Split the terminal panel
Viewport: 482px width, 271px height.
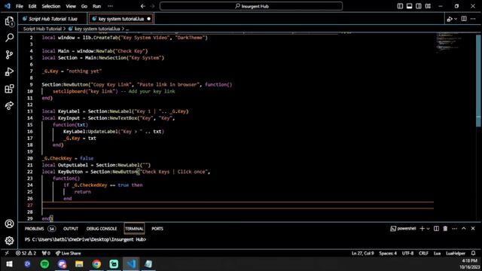[436, 229]
